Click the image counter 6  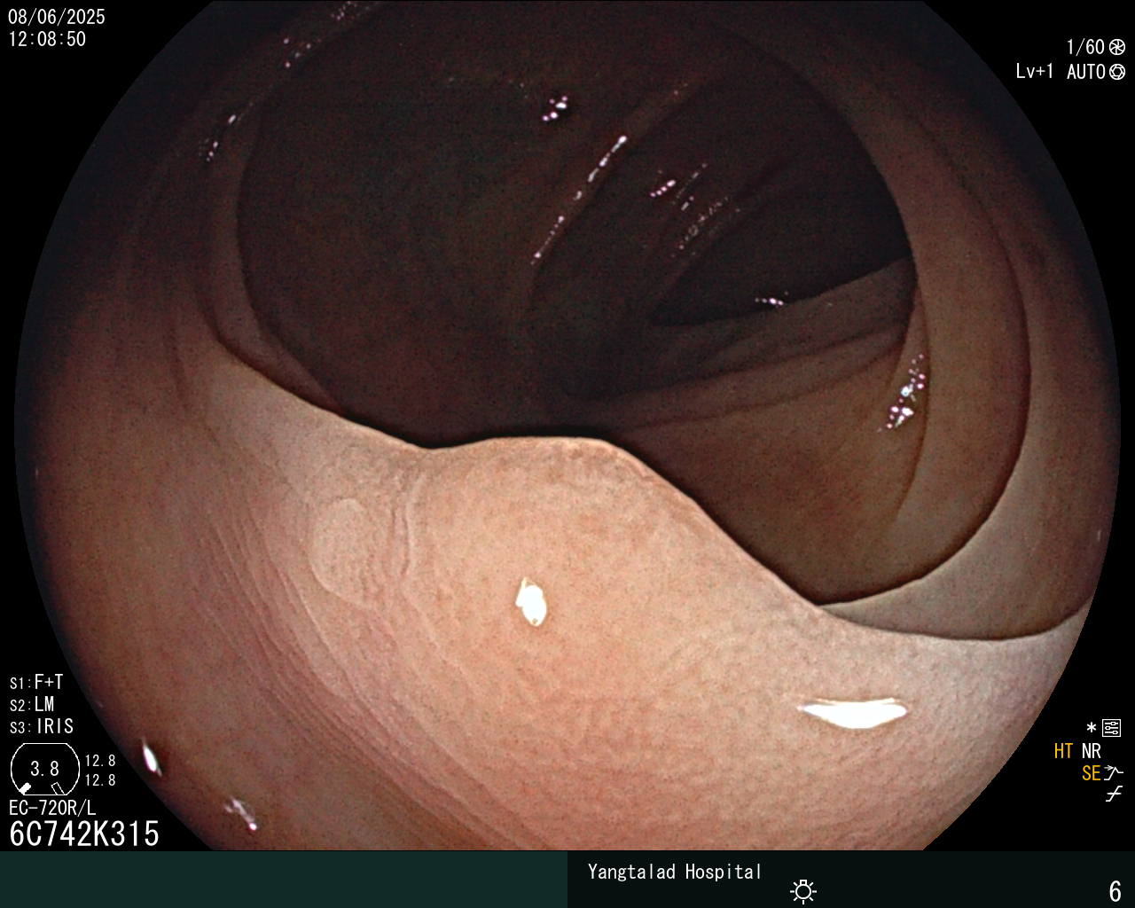(x=1115, y=890)
